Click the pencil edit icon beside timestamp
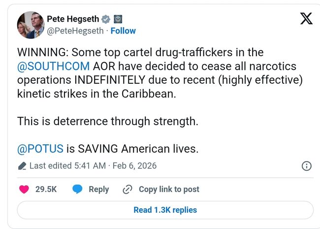 pos(22,165)
